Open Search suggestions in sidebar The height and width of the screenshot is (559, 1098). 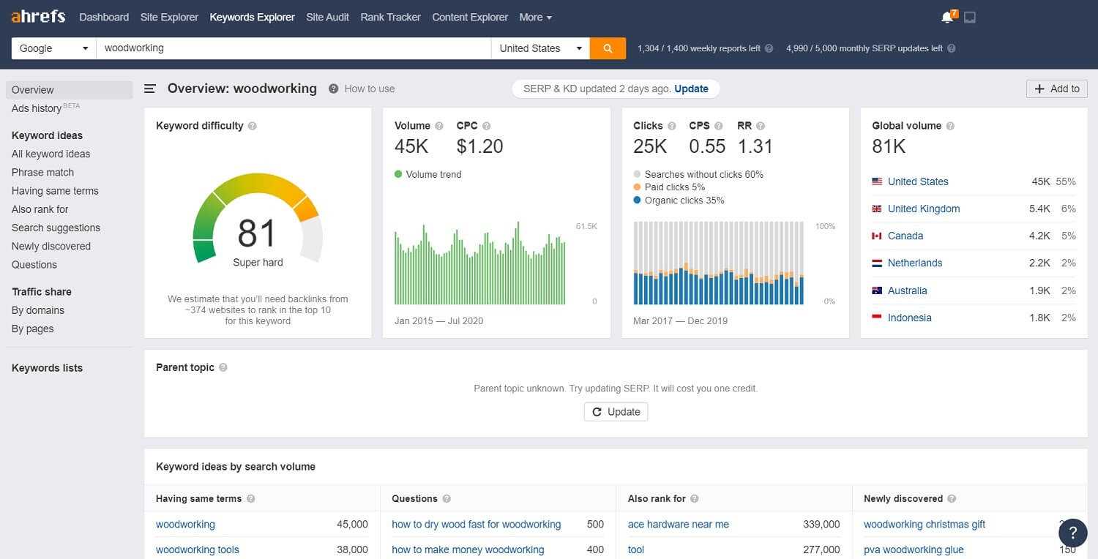click(56, 228)
